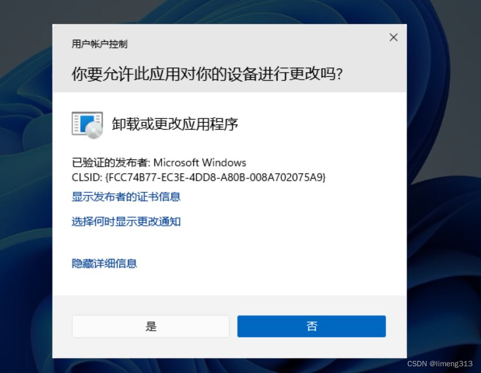Click the 你要允许此应用 heading question

[207, 74]
